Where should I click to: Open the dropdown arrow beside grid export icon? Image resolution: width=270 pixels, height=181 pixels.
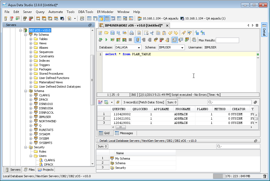(112, 103)
